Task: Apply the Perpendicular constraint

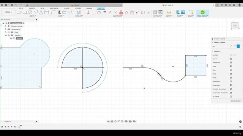Action: (x=115, y=12)
